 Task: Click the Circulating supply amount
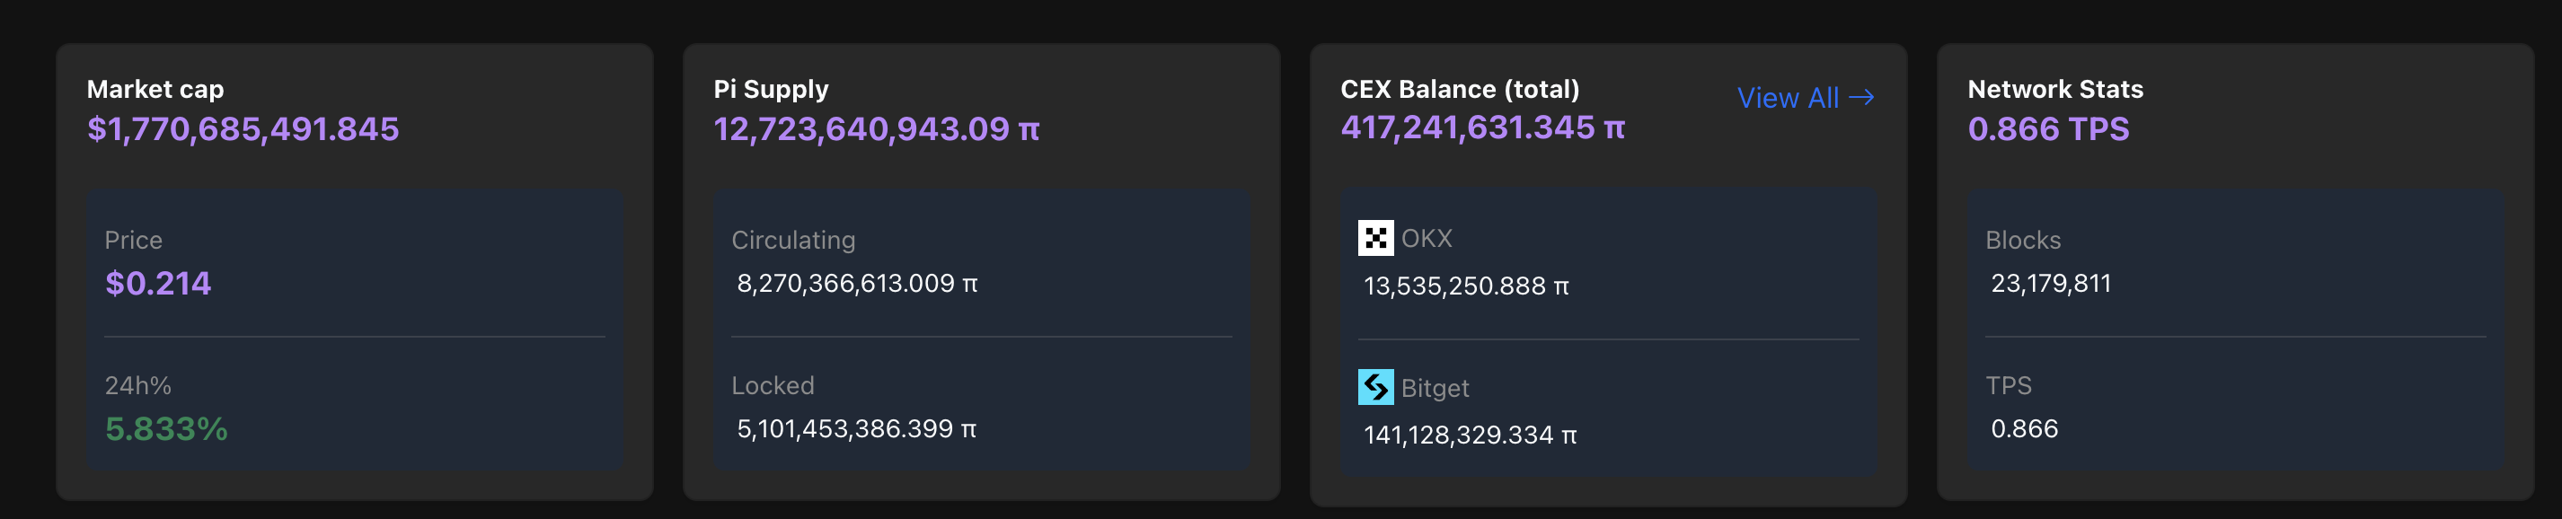click(x=856, y=284)
